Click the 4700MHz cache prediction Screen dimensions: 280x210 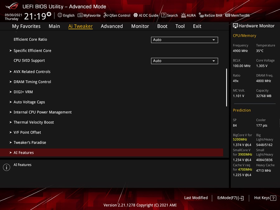(245, 170)
